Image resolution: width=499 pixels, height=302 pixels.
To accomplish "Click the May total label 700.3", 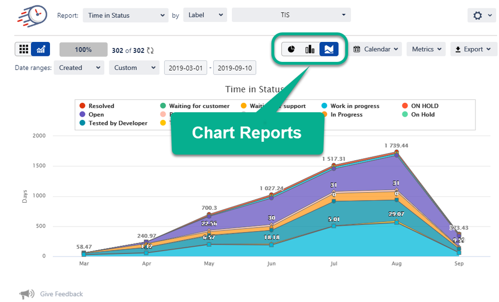I will (x=209, y=208).
